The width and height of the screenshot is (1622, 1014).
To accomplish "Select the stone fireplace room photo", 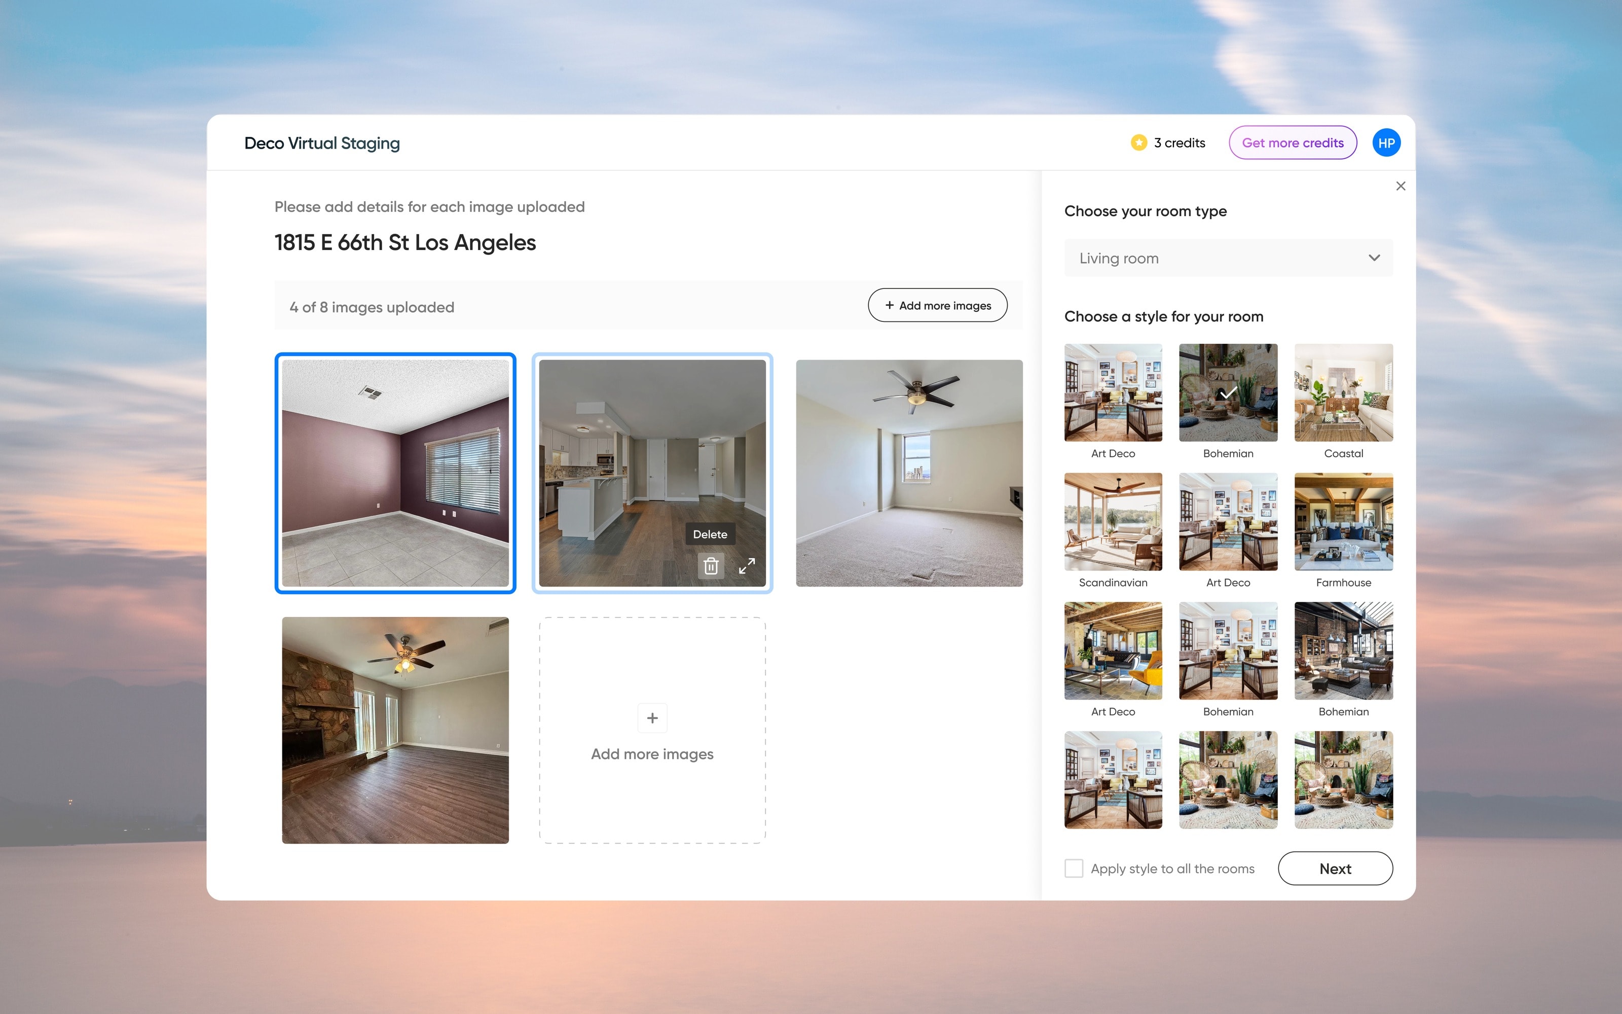I will (x=395, y=730).
